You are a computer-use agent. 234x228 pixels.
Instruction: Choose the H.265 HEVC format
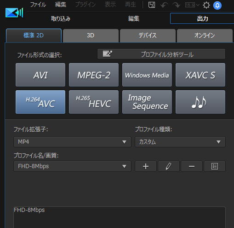[x=94, y=102]
